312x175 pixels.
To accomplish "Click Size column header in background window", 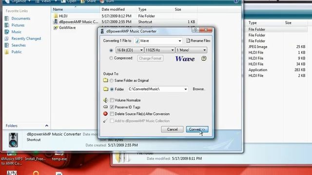I will [x=288, y=23].
